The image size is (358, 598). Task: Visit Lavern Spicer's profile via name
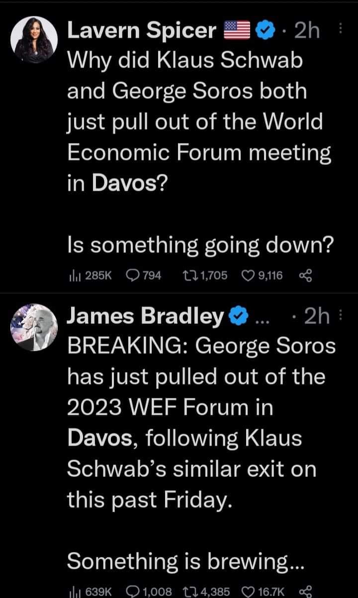[x=141, y=31]
